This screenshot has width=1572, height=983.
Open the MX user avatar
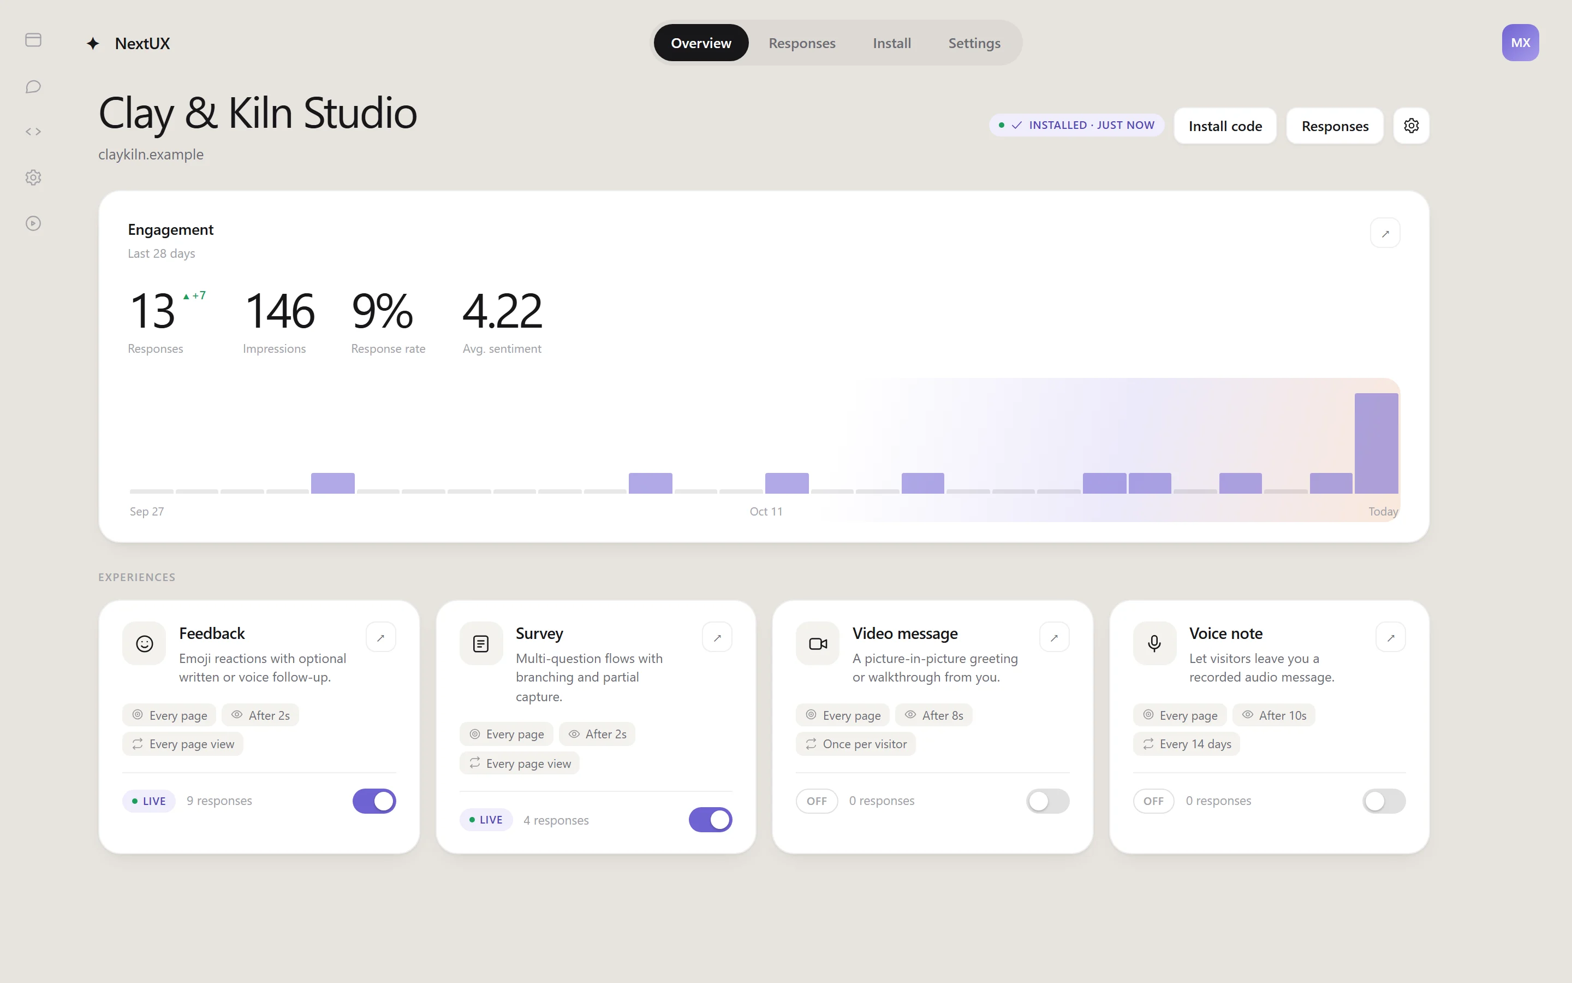1520,43
